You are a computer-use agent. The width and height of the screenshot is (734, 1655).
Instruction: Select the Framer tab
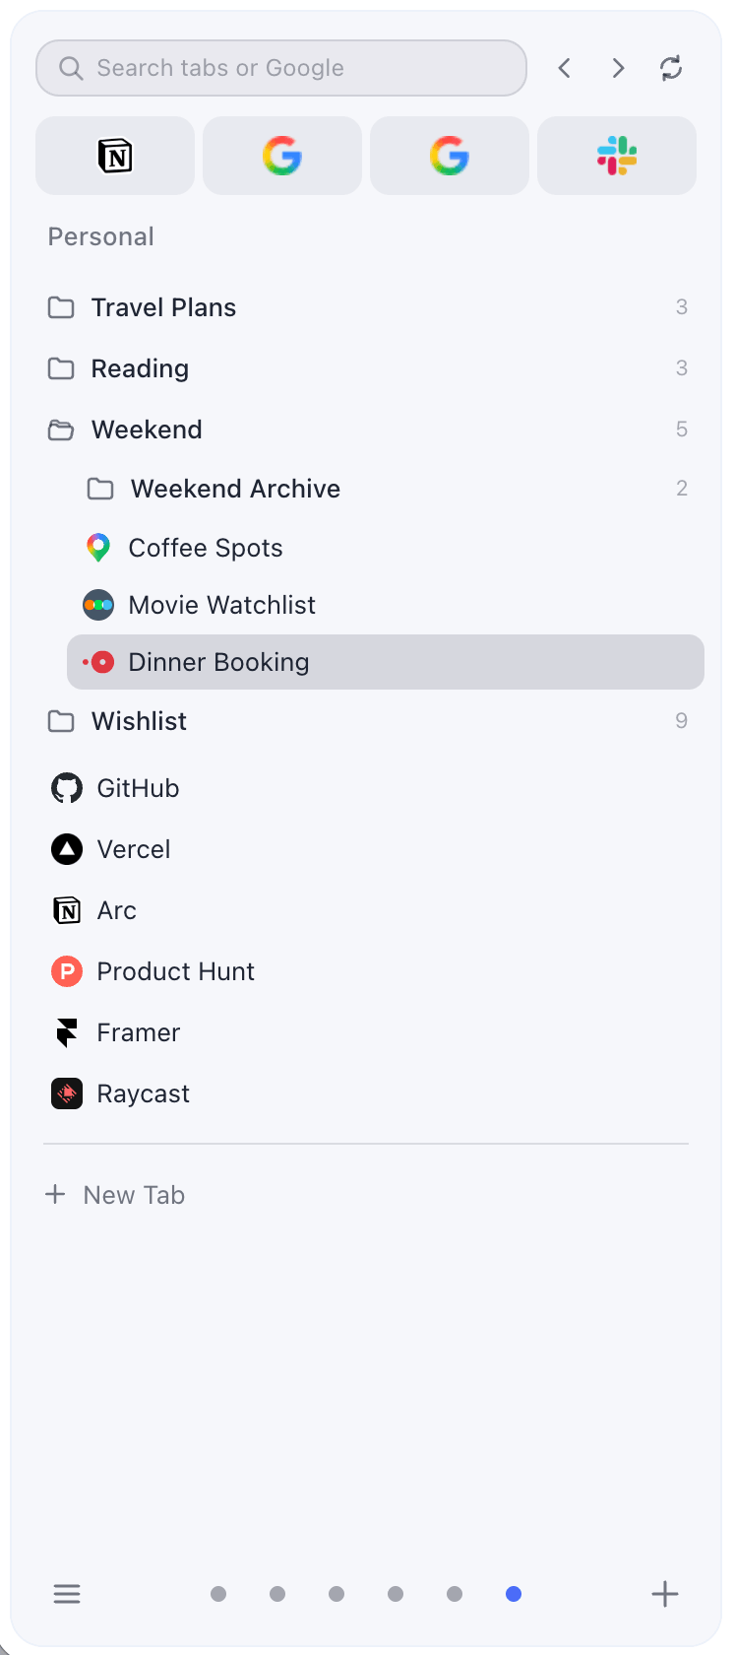coord(138,1031)
